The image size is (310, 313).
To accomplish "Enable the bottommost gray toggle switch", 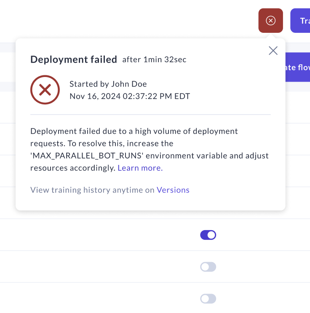I will click(x=208, y=299).
